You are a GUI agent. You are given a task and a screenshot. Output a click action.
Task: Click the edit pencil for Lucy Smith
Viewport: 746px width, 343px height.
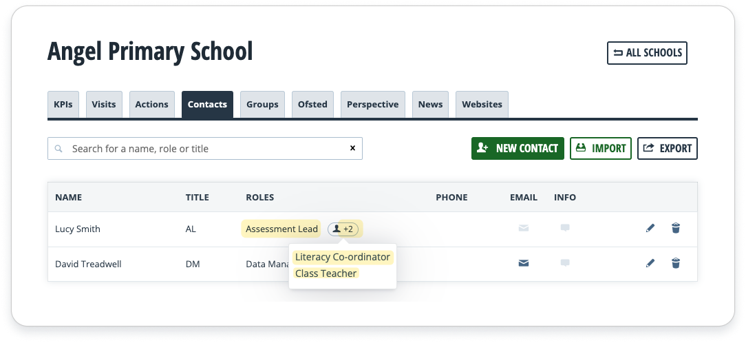pos(650,229)
